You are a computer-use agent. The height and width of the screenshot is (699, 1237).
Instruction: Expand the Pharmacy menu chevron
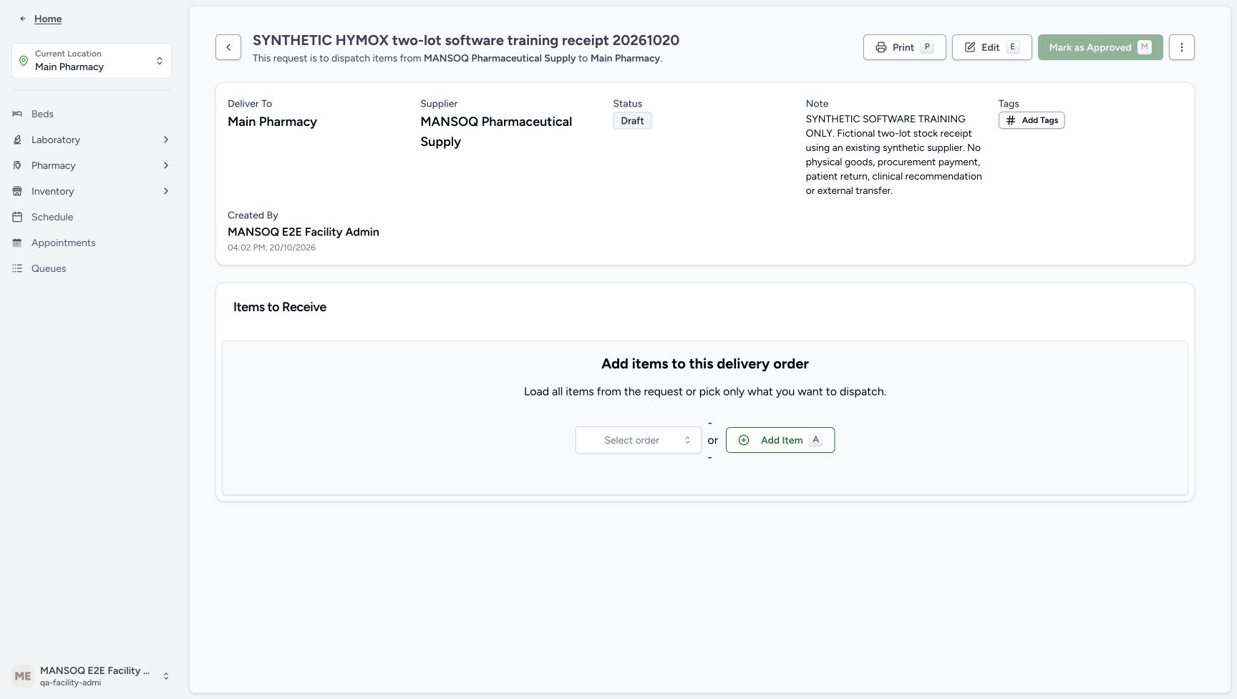pyautogui.click(x=166, y=165)
